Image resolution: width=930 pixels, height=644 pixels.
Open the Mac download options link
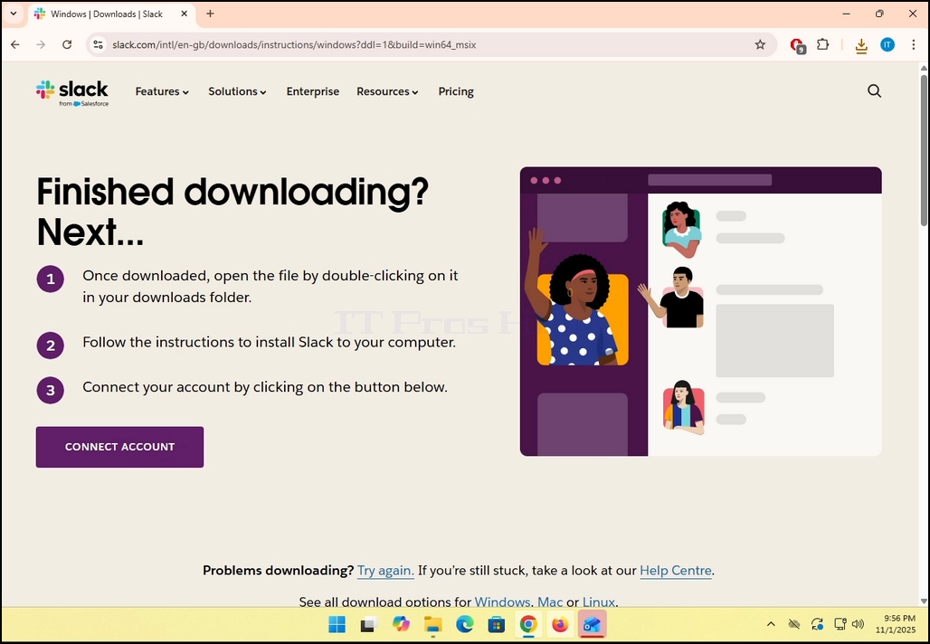tap(550, 601)
